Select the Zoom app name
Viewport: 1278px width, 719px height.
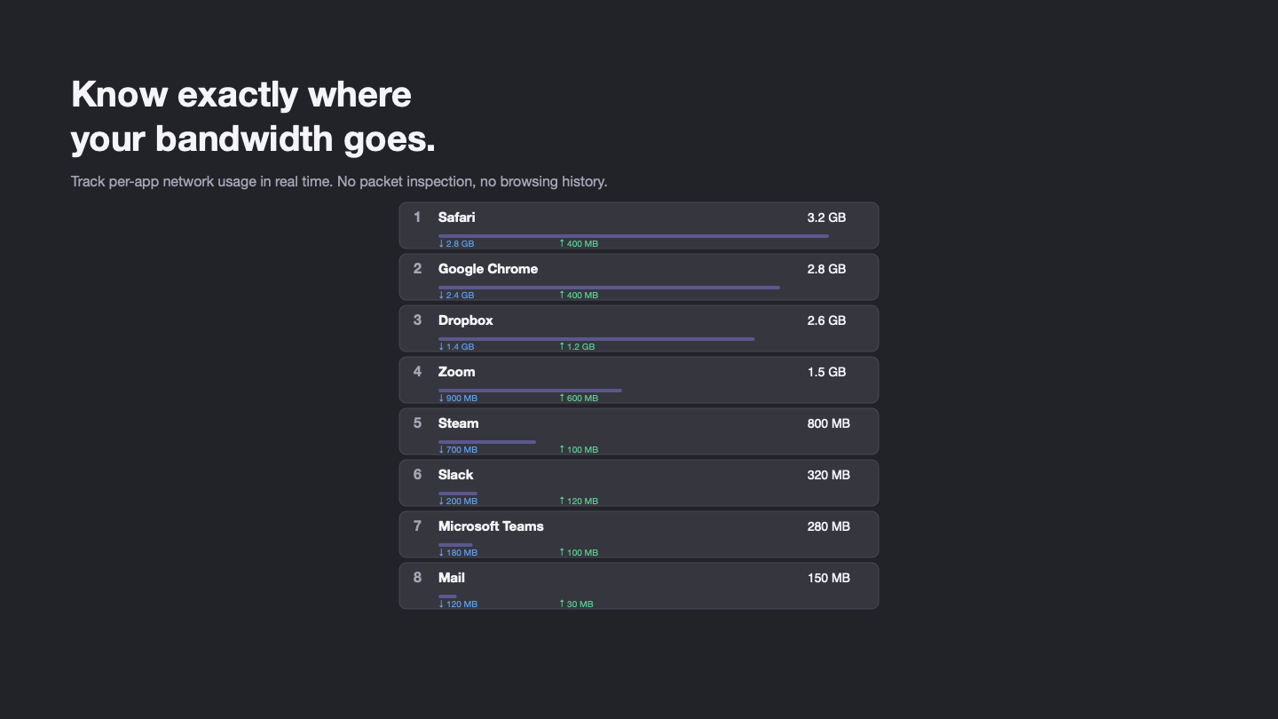coord(456,372)
